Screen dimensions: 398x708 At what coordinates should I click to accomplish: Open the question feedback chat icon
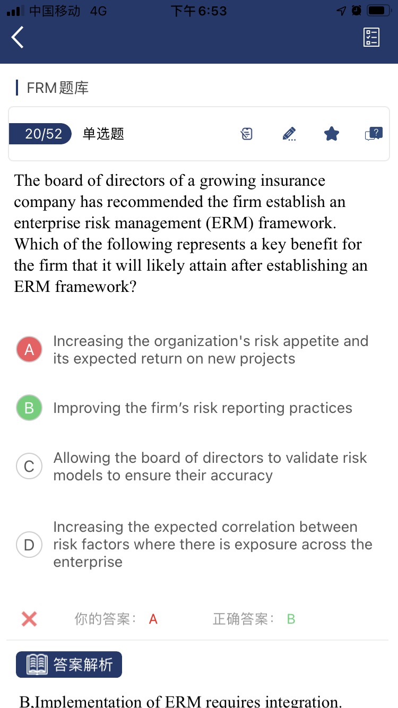pos(374,134)
